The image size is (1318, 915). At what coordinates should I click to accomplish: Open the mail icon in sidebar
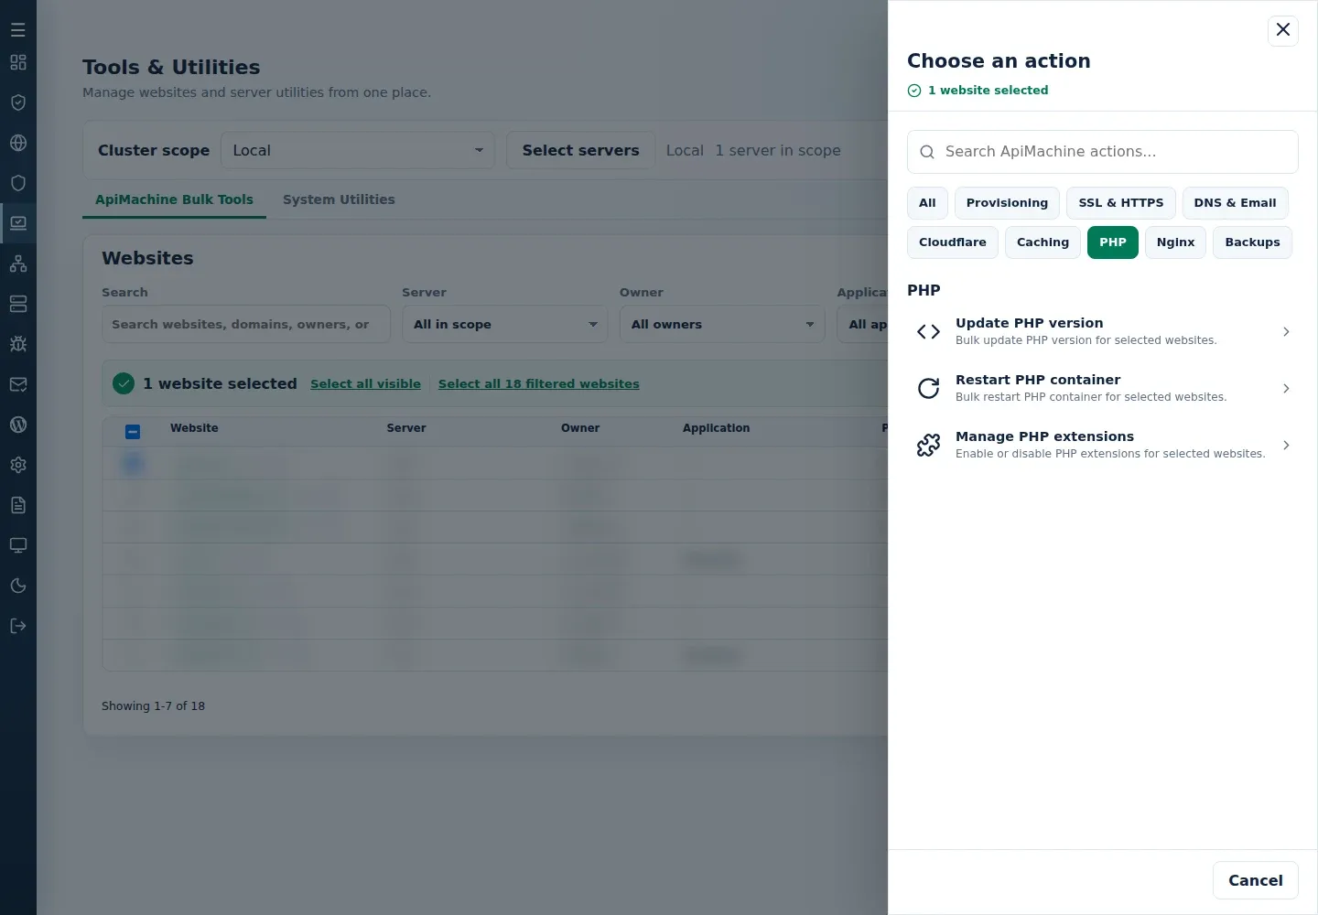[x=18, y=384]
